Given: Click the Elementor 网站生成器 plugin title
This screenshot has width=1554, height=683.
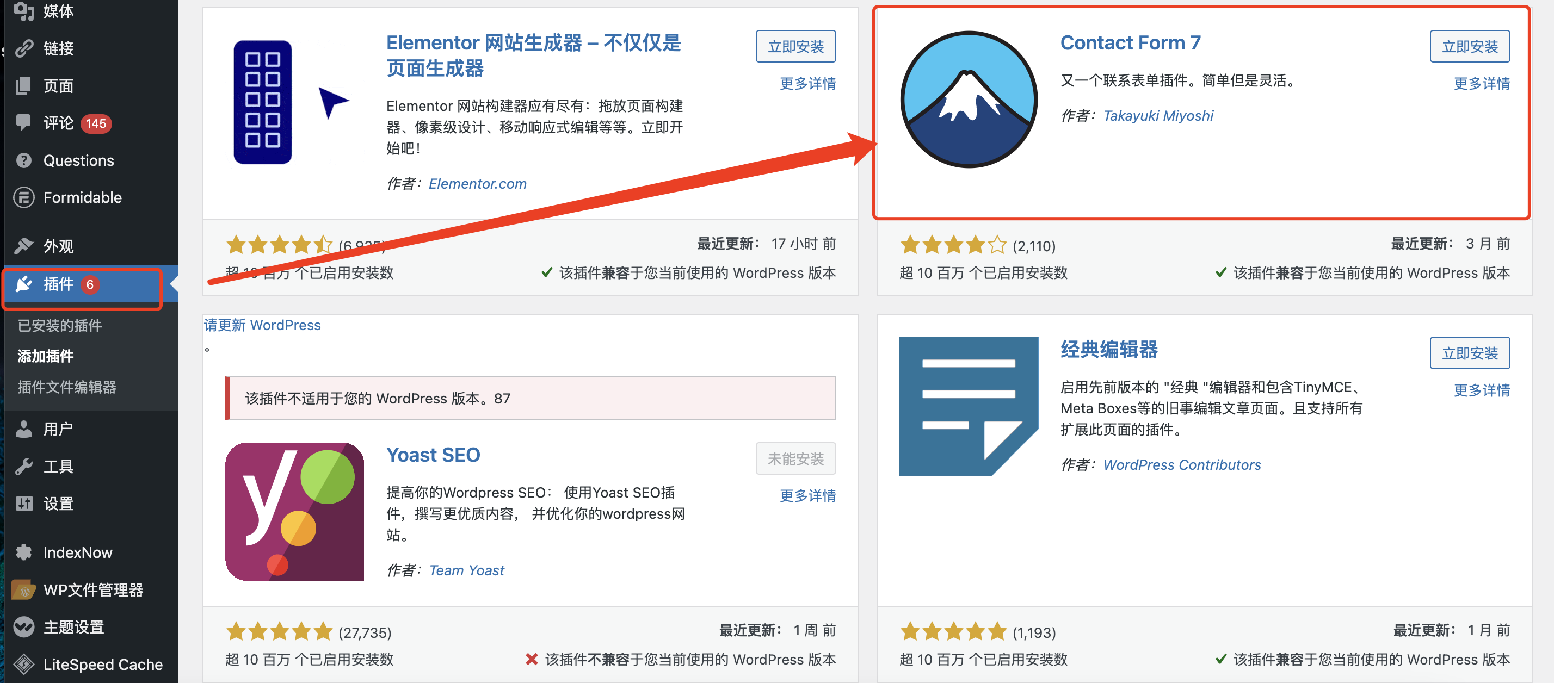Looking at the screenshot, I should 533,55.
